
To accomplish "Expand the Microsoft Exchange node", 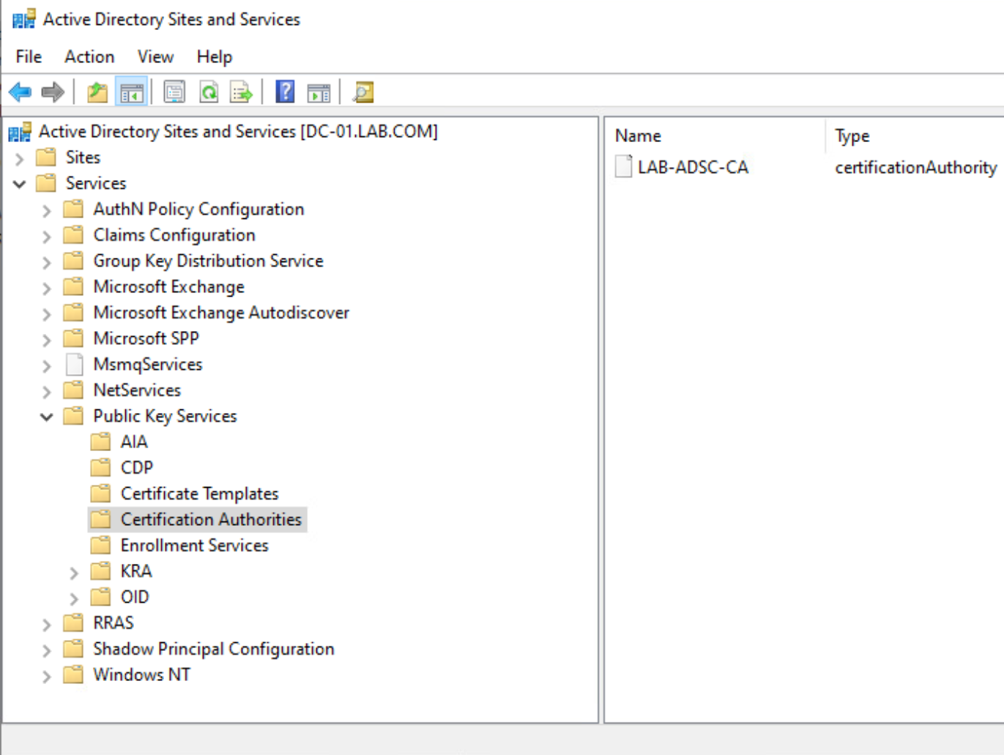I will pyautogui.click(x=45, y=287).
